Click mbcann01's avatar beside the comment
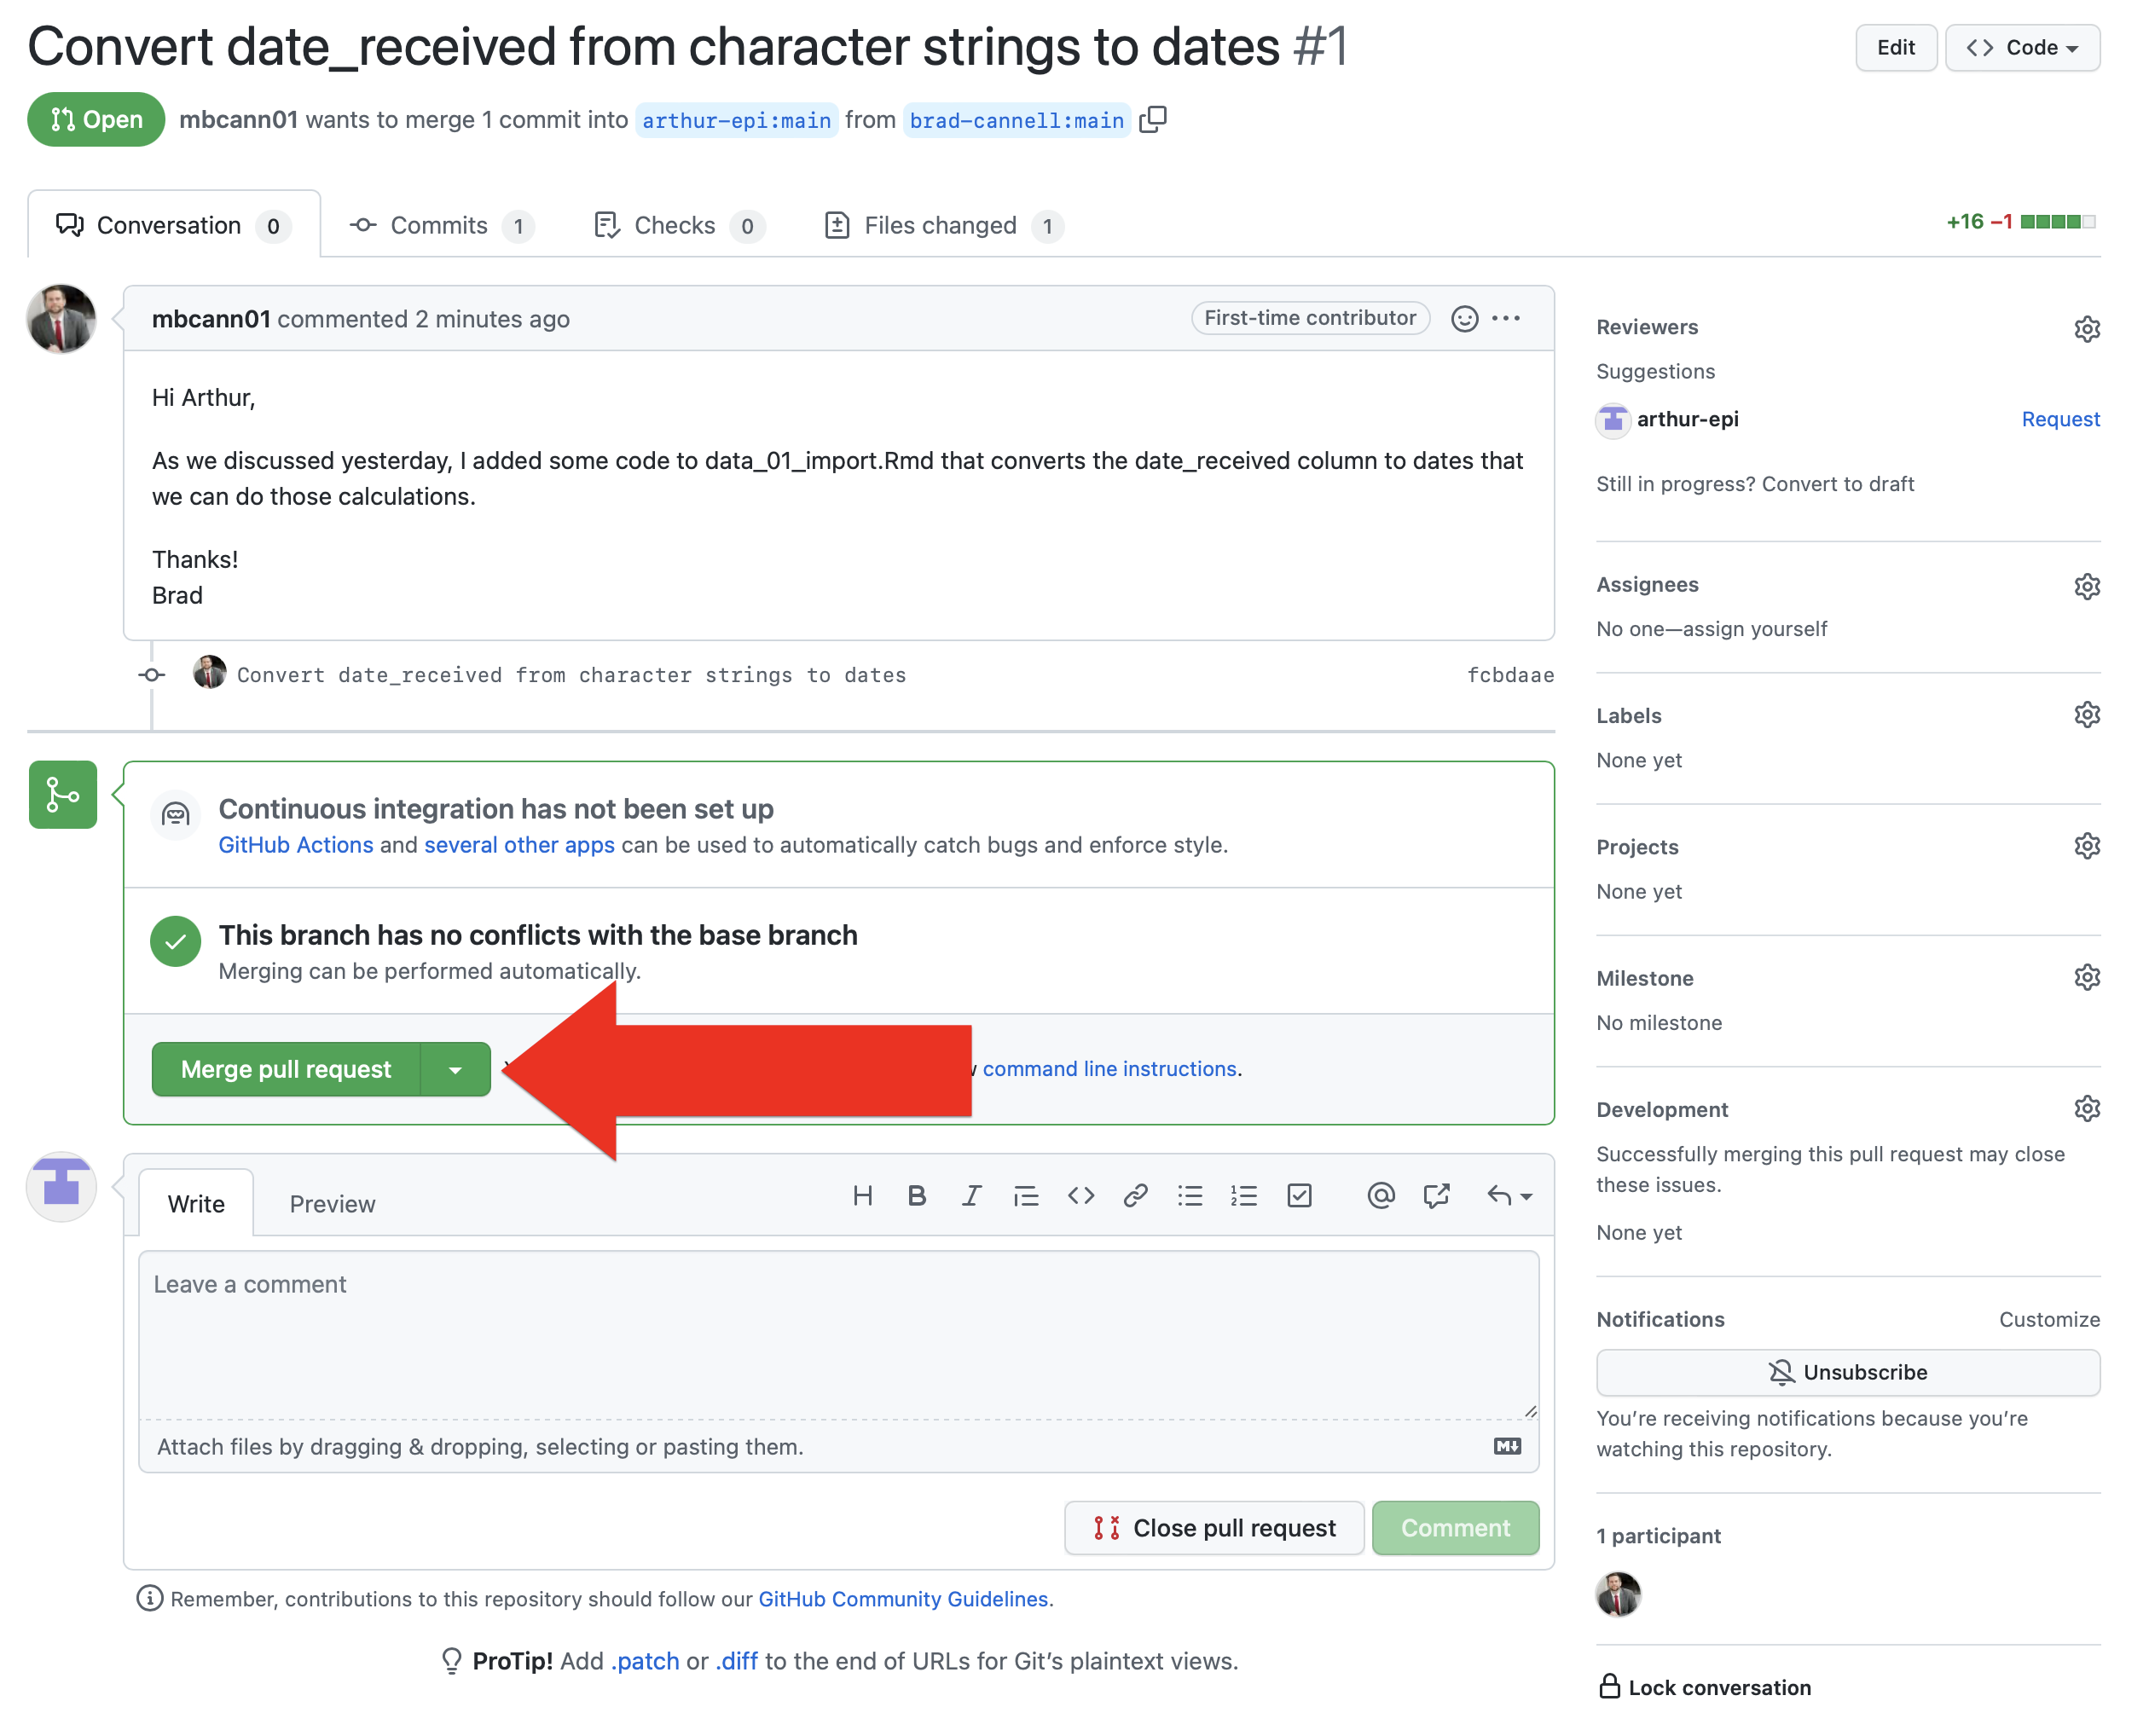 coord(61,319)
